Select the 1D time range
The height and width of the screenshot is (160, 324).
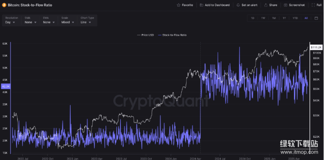tap(253, 18)
